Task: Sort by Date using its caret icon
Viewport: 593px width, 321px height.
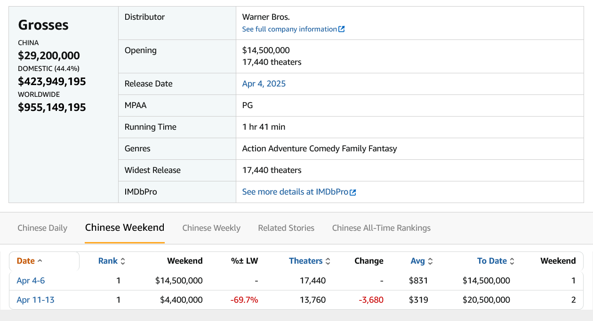Action: (40, 261)
